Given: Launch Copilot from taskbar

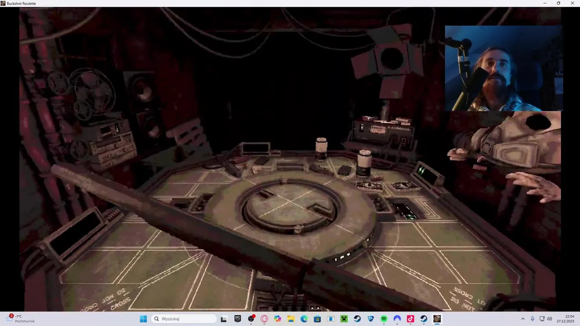Looking at the screenshot, I should coord(277,319).
